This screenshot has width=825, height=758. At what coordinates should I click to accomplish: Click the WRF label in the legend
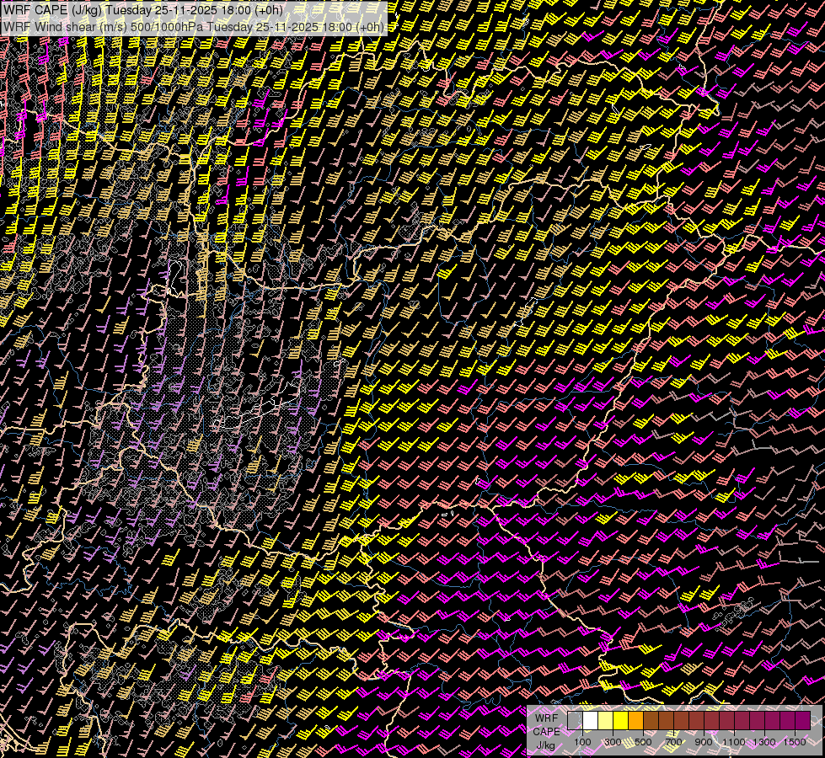546,718
